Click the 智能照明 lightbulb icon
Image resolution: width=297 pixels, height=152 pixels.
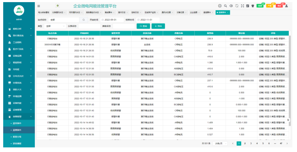(x=10, y=63)
